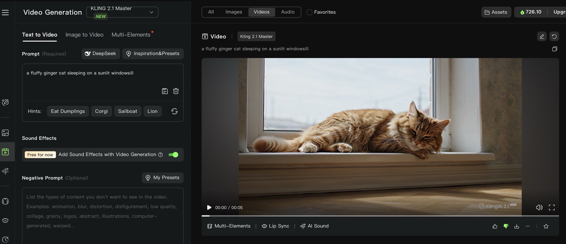Filter results by All
Screen dimensions: 566x244
[x=211, y=12]
